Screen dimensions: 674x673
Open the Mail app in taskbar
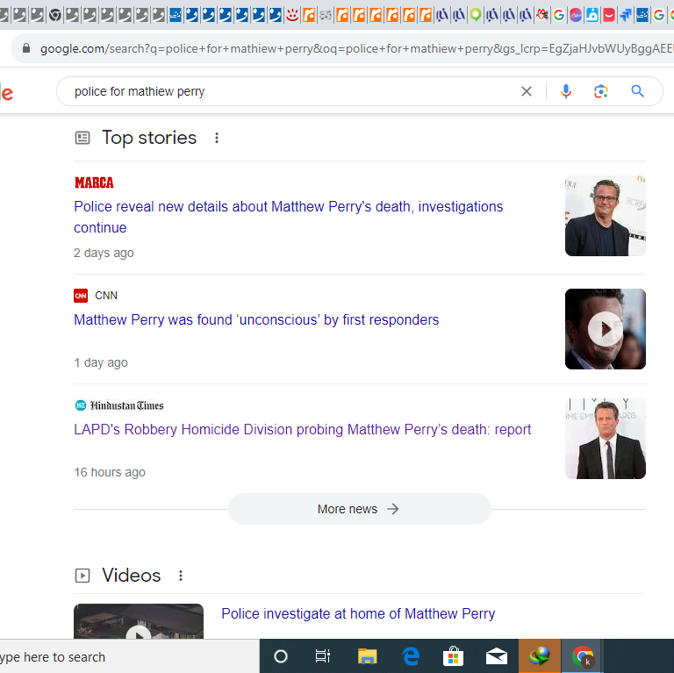(x=496, y=656)
